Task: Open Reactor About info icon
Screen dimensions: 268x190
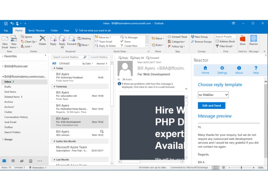Action: click(239, 68)
